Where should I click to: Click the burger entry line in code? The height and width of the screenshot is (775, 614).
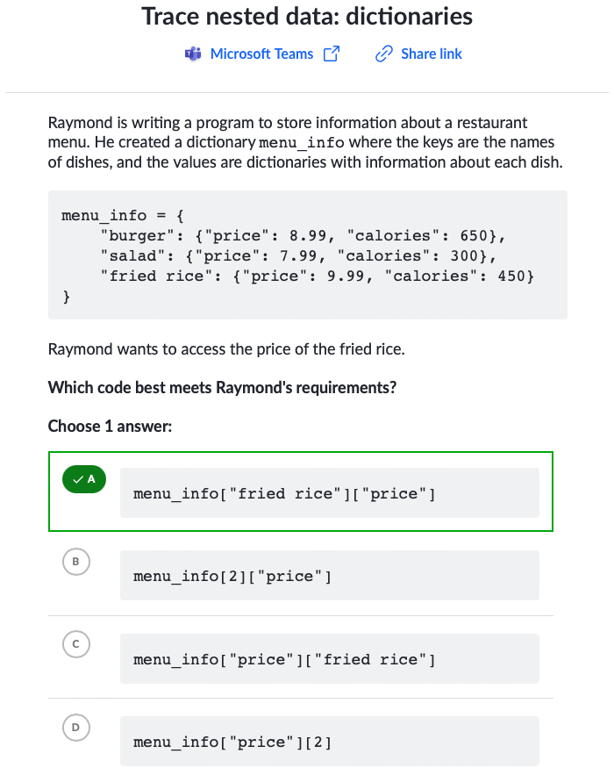pos(303,236)
